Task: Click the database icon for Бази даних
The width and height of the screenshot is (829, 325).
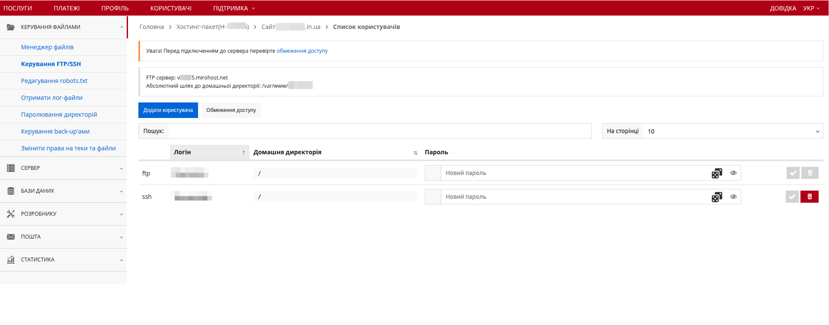Action: point(11,191)
